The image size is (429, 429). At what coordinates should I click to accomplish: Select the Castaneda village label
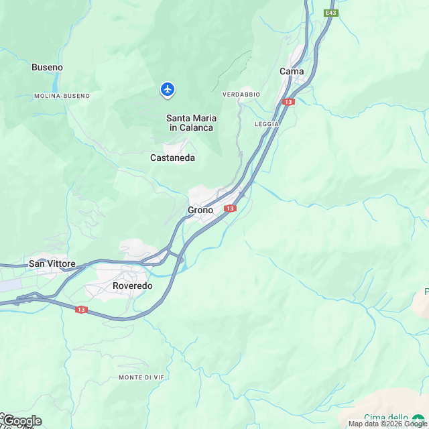(x=172, y=158)
